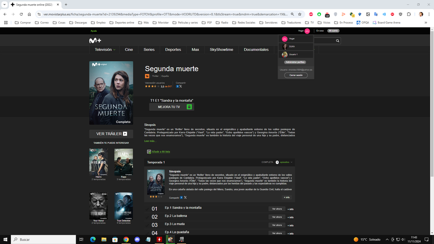
Task: Click the Añadir a Mi lista icon
Action: point(149,152)
